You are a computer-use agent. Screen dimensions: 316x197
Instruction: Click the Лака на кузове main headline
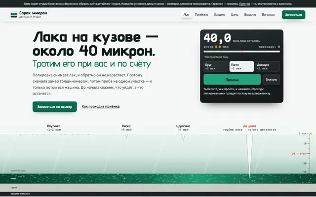[x=95, y=44]
